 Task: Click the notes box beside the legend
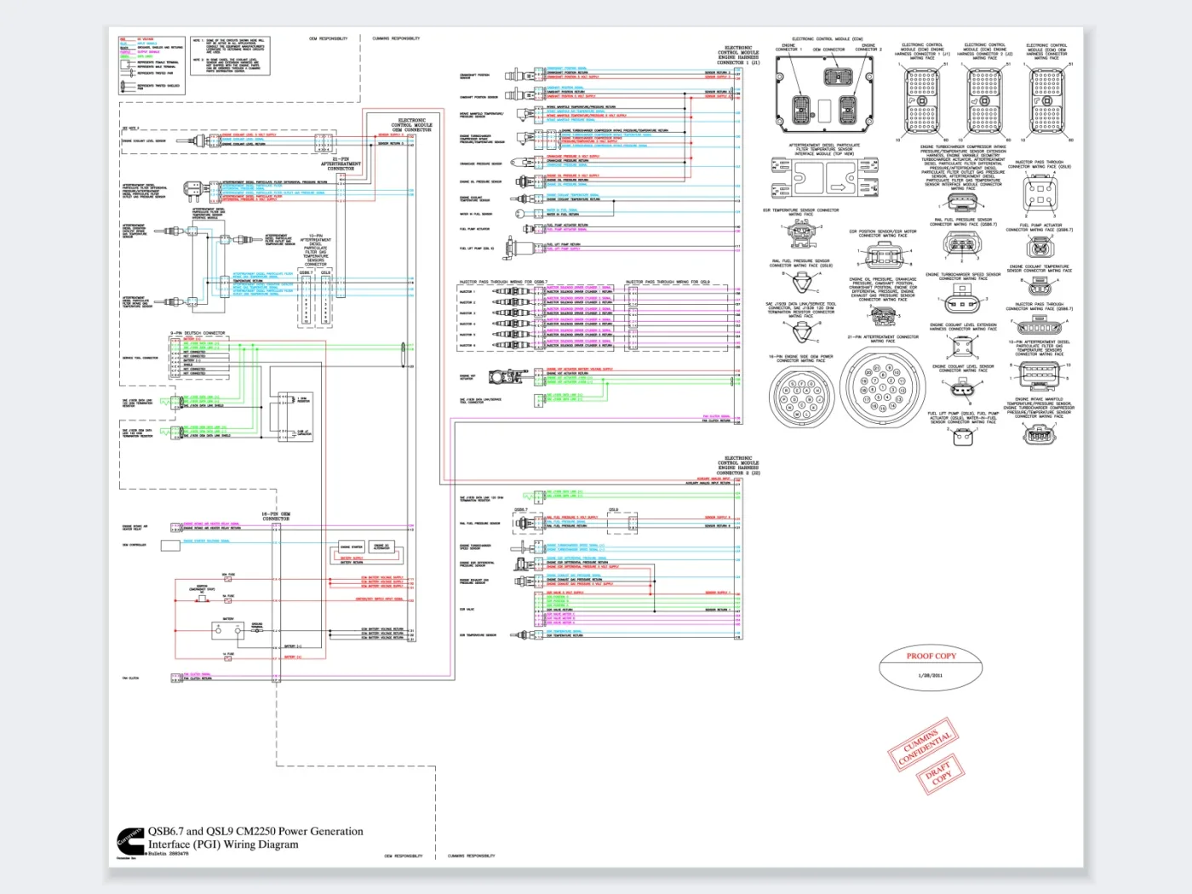230,55
